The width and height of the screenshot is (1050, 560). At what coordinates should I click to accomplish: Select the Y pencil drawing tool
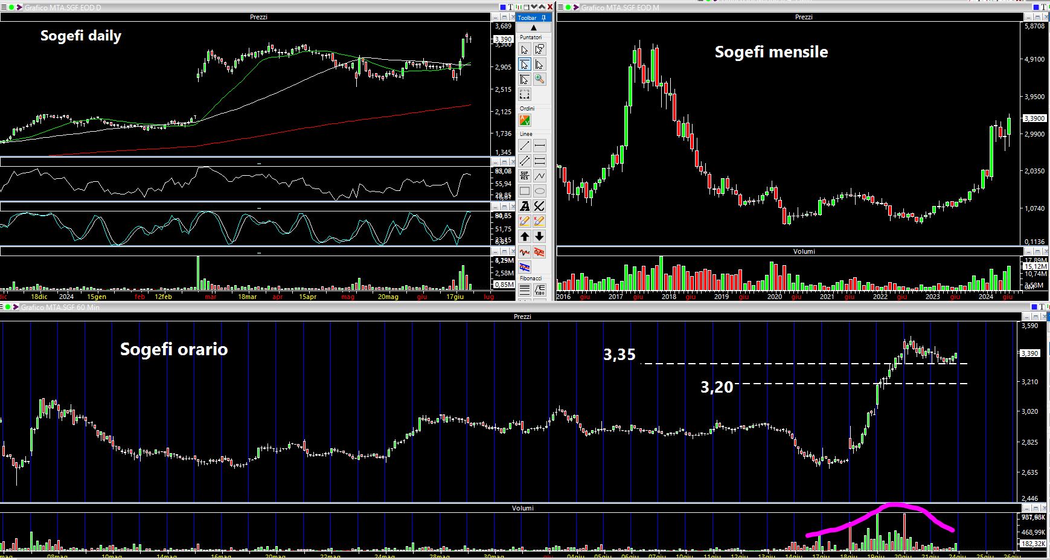525,221
